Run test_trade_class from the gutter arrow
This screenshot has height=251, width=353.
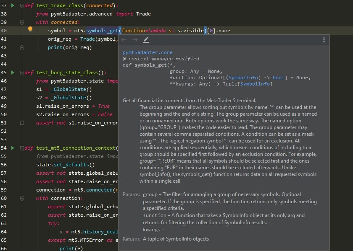coord(13,5)
